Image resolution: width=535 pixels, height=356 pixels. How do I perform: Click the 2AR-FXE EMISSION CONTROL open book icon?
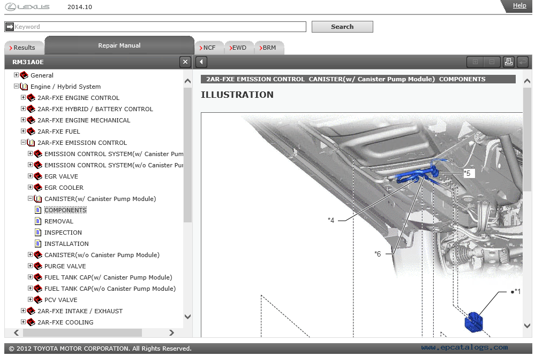[x=31, y=143]
